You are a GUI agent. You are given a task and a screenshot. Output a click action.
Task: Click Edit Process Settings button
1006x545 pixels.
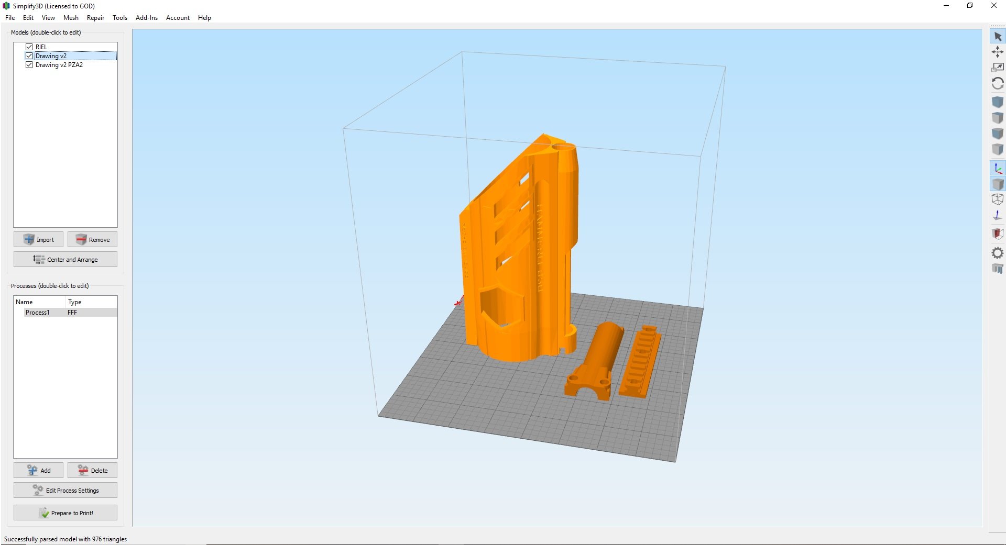coord(65,490)
